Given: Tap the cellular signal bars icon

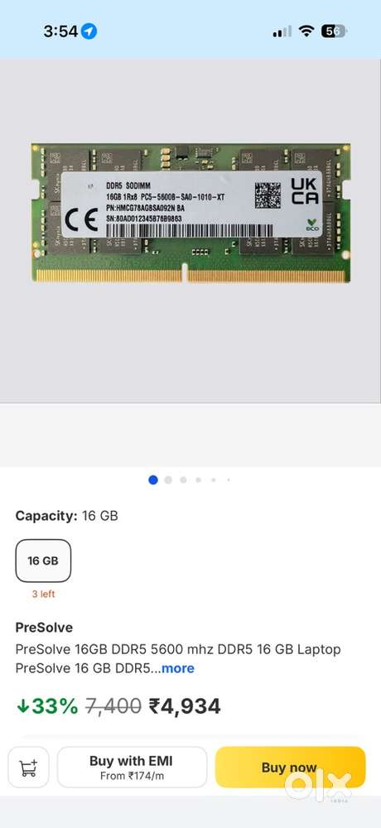Looking at the screenshot, I should (282, 31).
